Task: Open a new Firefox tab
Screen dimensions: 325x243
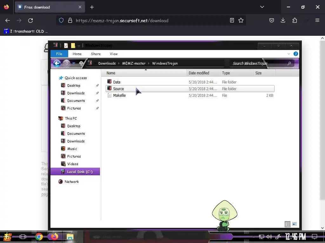Action: 92,7
